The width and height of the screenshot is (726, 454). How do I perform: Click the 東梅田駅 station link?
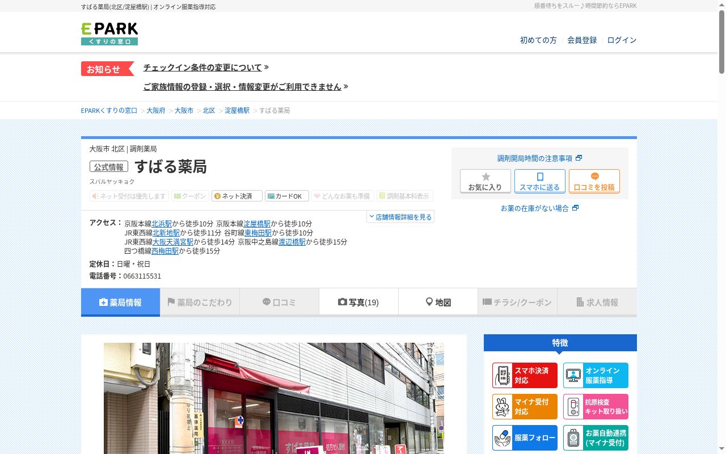tap(258, 233)
